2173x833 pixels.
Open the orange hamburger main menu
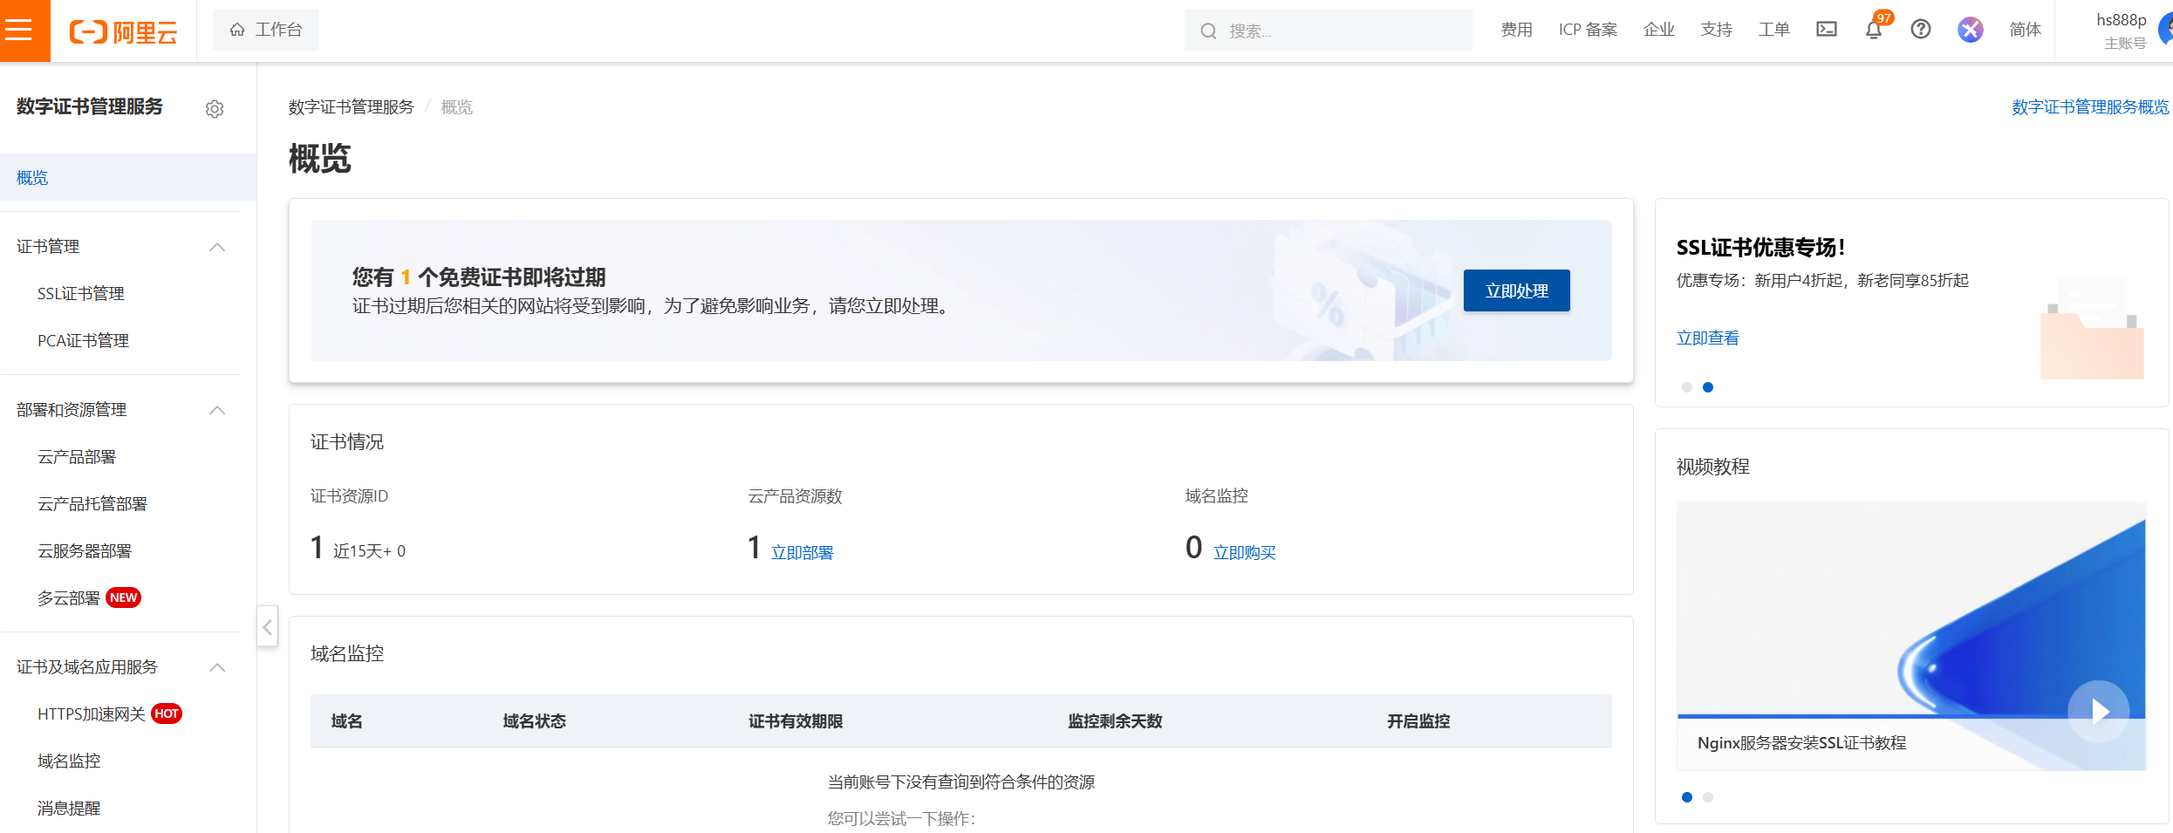(24, 31)
